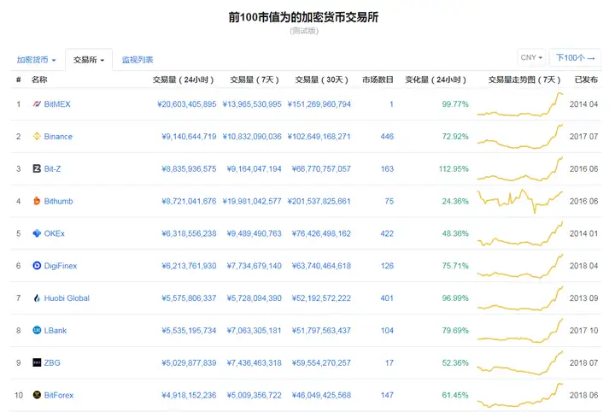
Task: Click BitForex 7-day volume trend chart
Action: [520, 395]
